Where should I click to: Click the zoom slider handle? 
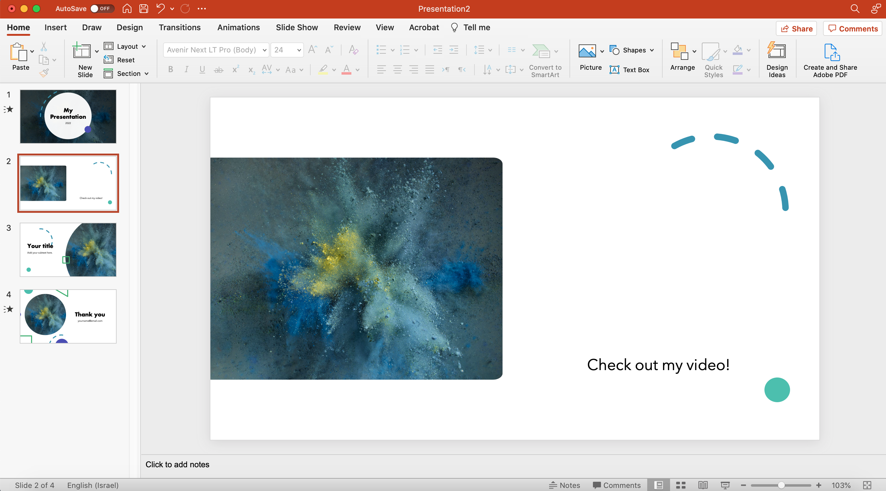(x=781, y=485)
